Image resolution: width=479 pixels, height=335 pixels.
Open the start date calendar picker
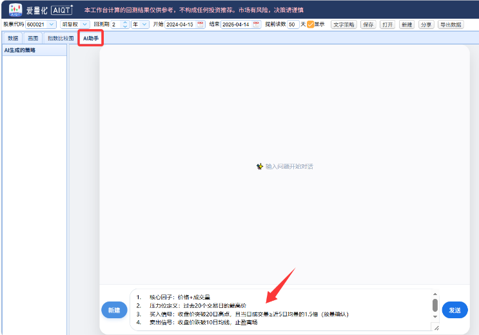(x=200, y=24)
